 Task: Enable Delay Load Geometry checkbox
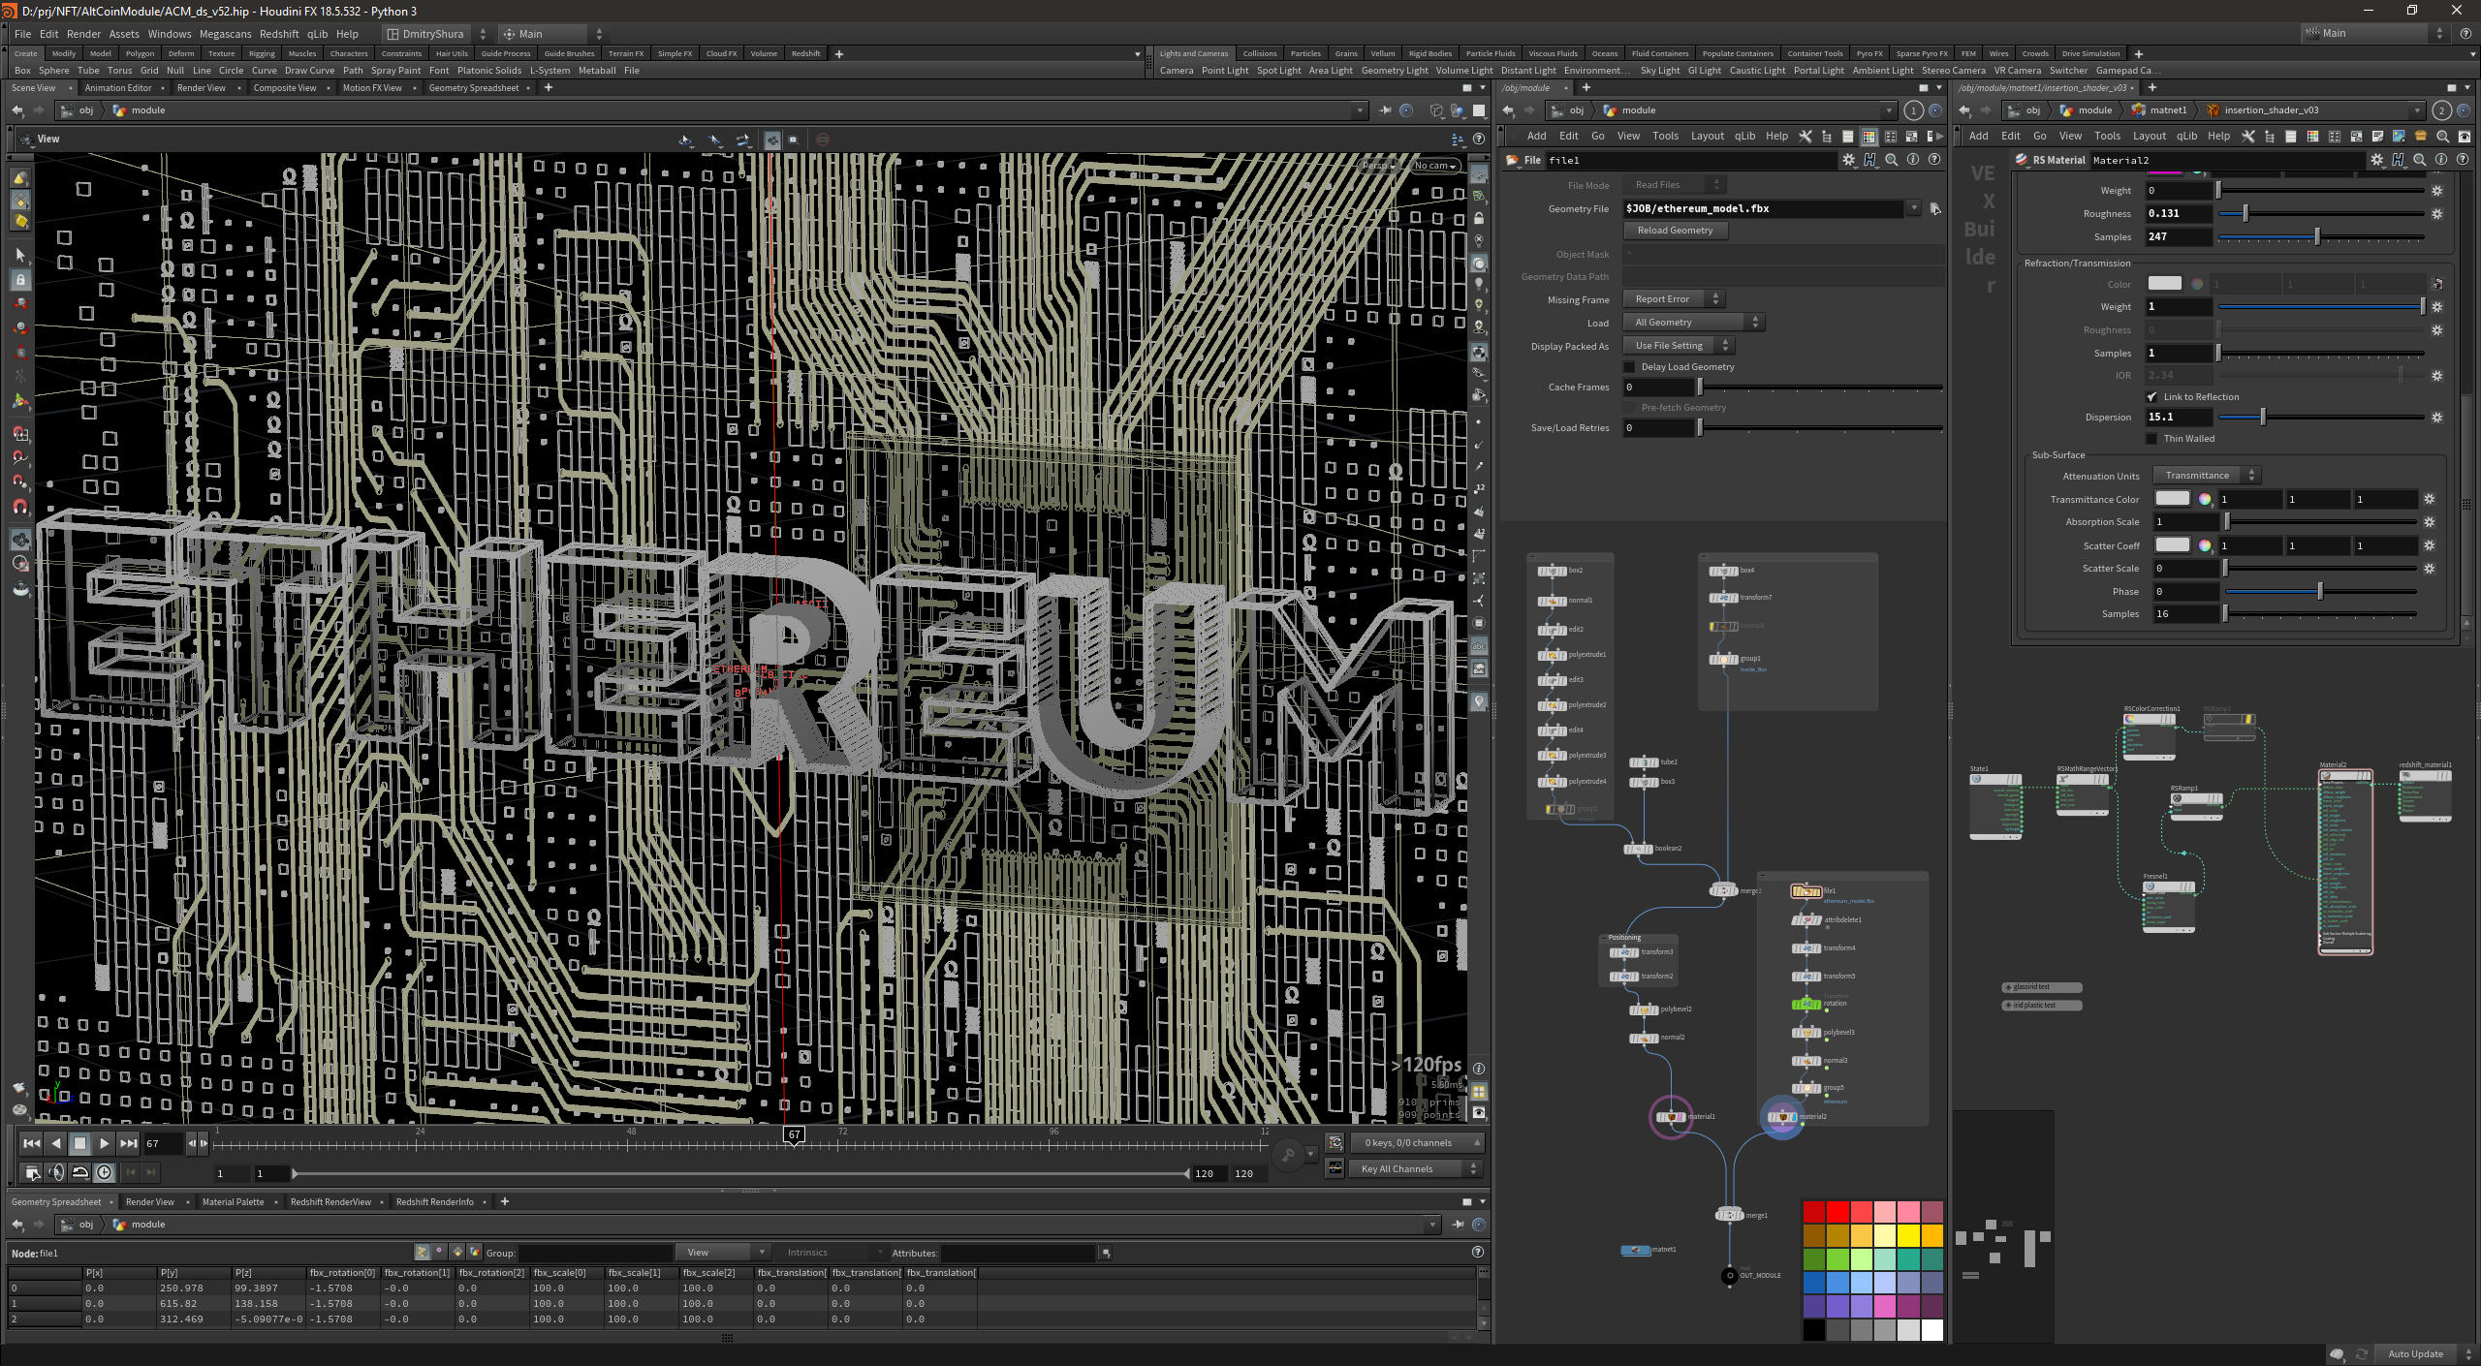(x=1630, y=367)
